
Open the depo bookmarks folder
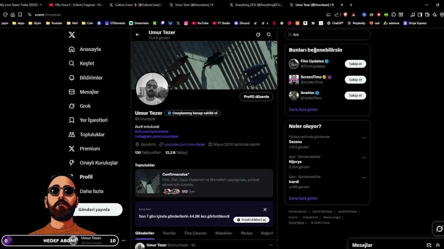click(x=18, y=23)
